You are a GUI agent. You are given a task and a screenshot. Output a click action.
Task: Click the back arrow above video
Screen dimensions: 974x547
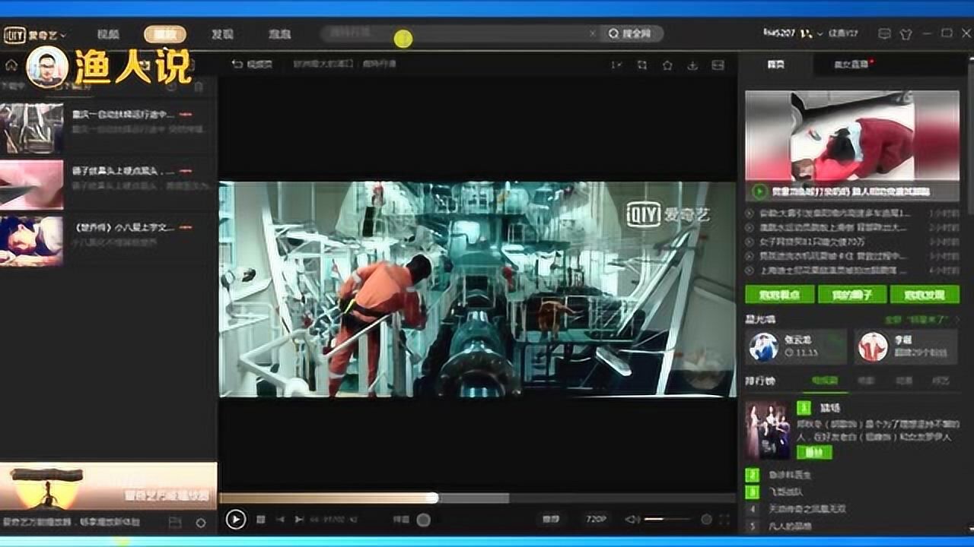click(237, 65)
